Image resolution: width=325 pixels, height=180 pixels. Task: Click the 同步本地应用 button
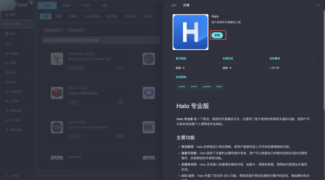76,30
